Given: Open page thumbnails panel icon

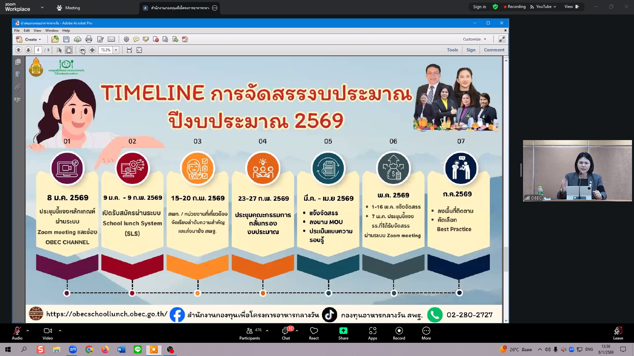Looking at the screenshot, I should coord(18,62).
